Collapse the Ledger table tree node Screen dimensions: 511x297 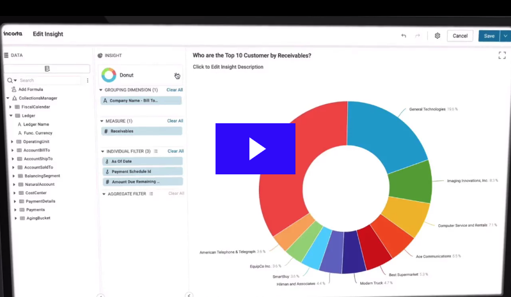tap(10, 116)
